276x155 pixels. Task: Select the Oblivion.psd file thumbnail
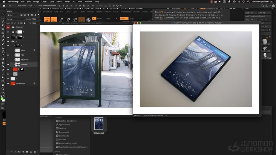tap(99, 124)
